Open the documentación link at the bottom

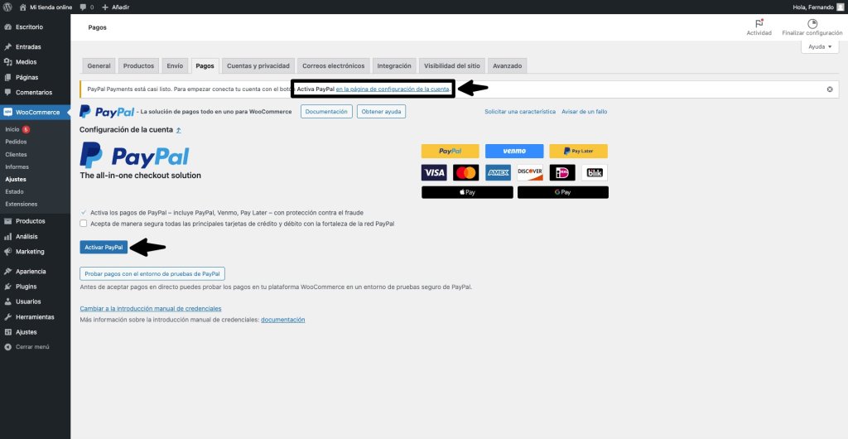point(283,320)
